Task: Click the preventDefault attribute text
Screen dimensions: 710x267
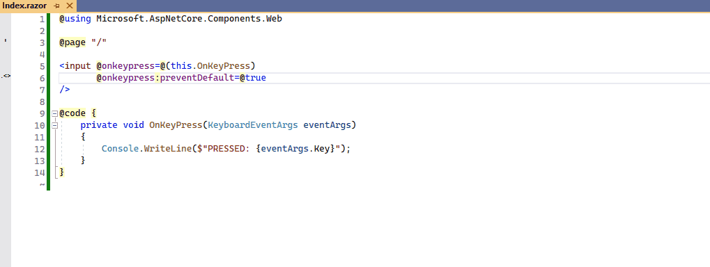Action: pos(197,78)
